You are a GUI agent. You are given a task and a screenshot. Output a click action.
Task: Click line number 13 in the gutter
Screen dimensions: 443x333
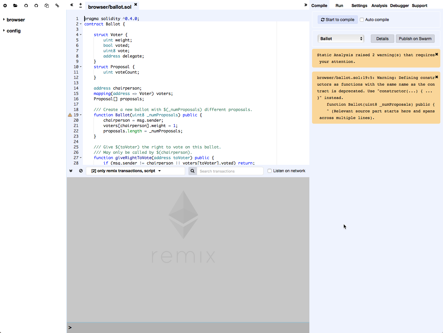pos(76,83)
